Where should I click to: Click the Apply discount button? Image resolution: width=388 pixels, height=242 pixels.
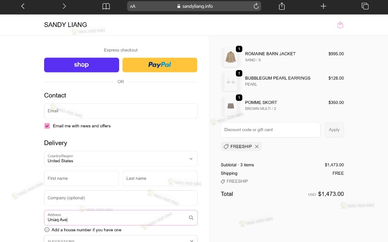[334, 130]
